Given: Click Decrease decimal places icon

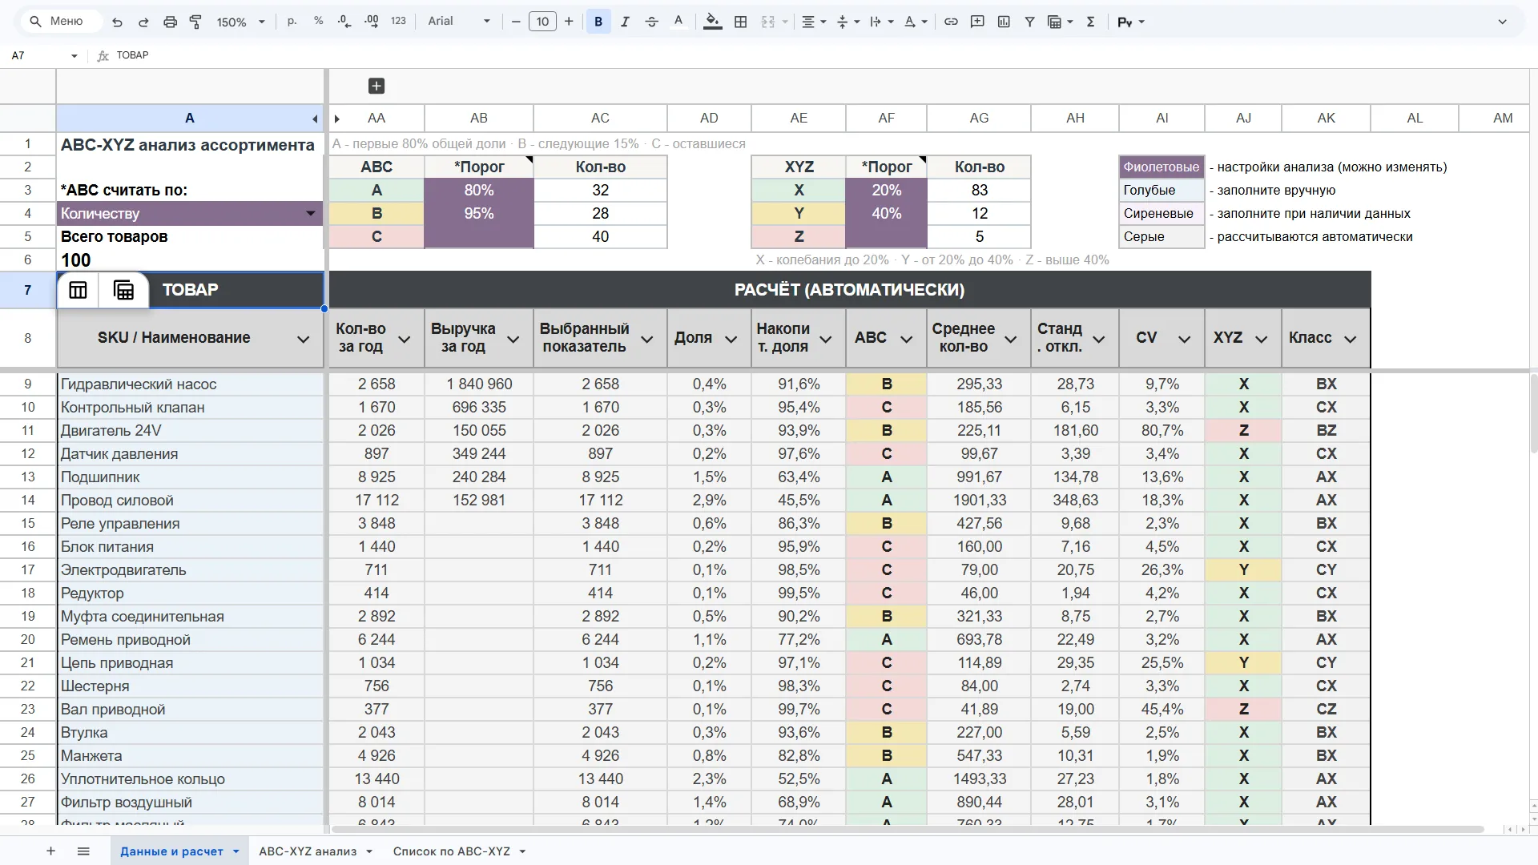Looking at the screenshot, I should 344,22.
